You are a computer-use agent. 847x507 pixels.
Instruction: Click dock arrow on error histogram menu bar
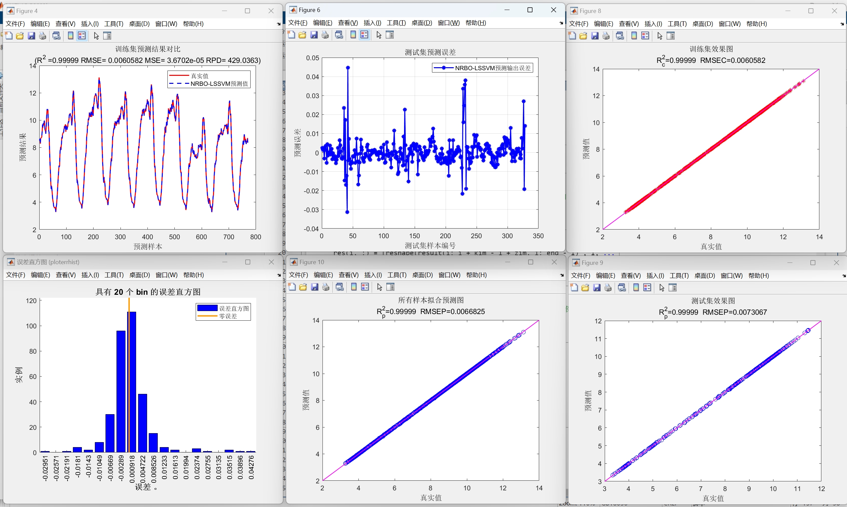coord(279,275)
